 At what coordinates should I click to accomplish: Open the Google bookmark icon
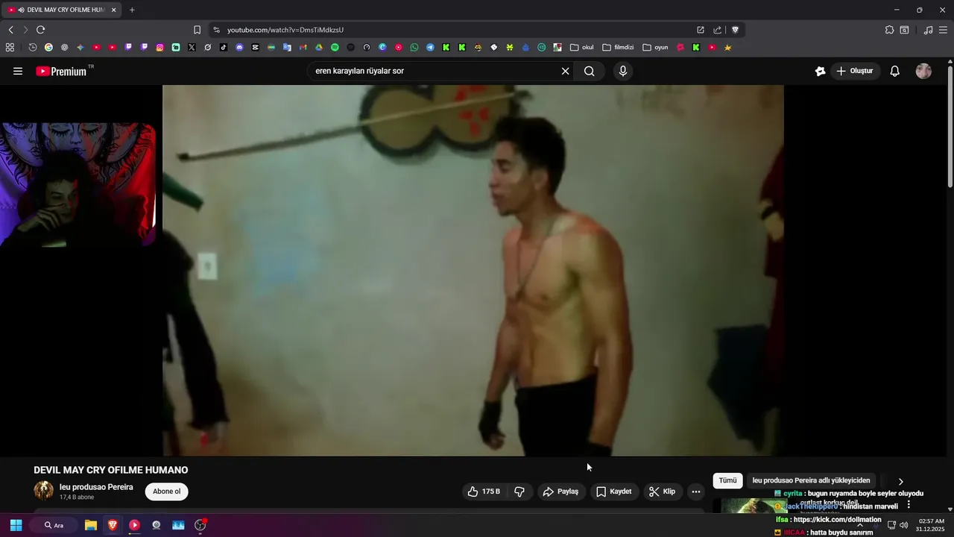[x=48, y=47]
